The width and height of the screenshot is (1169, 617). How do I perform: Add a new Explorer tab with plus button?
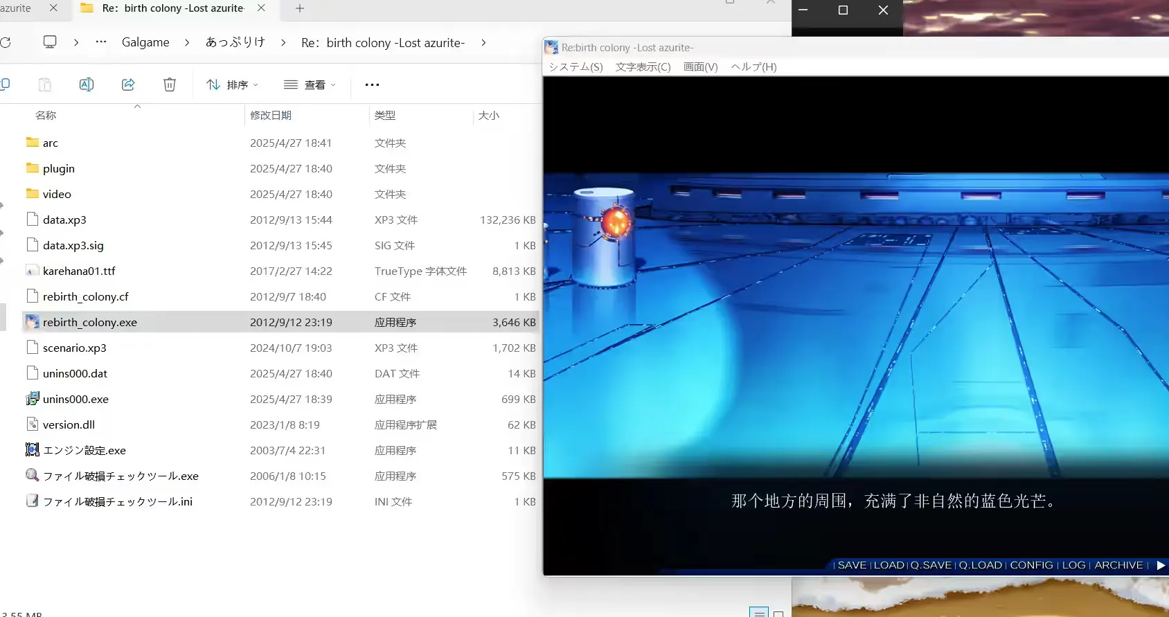pos(300,8)
